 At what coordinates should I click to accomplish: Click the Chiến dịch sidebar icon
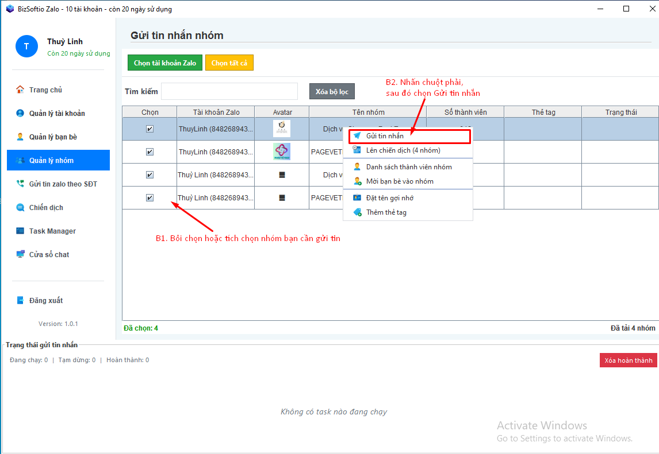coord(20,207)
